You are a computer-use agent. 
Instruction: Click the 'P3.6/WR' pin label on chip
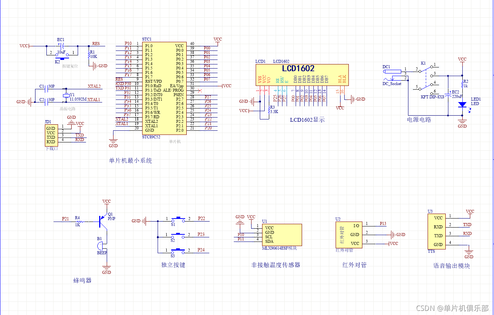tap(153, 112)
